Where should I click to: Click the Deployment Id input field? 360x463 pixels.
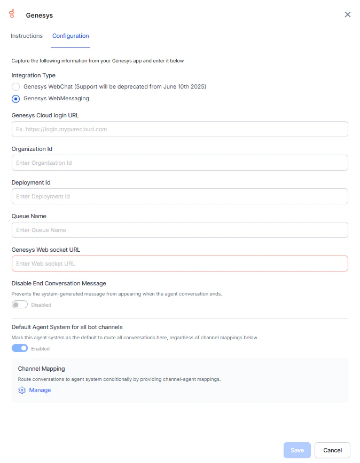tap(179, 196)
